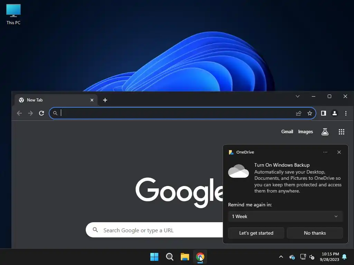Open a new Chrome tab

point(105,100)
